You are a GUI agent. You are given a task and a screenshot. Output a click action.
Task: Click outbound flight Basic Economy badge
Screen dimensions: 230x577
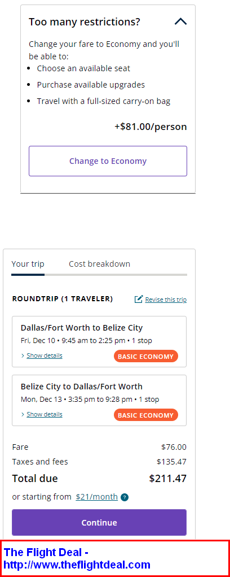click(x=145, y=356)
